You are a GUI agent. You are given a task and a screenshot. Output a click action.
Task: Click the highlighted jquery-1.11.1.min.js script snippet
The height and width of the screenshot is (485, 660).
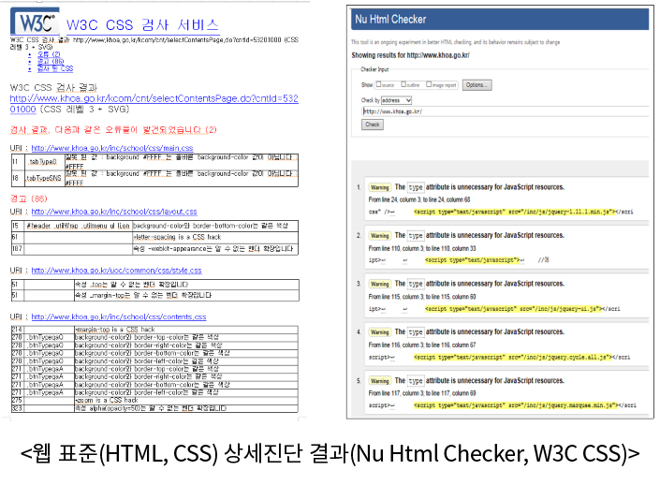click(x=514, y=212)
